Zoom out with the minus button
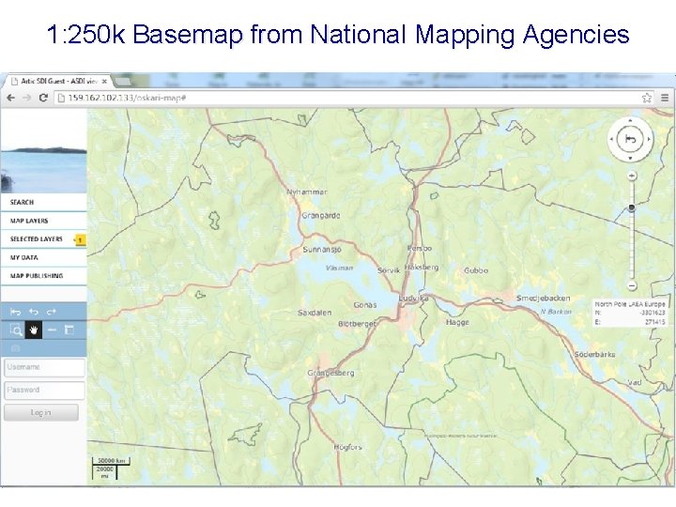676x507 pixels. coord(632,285)
